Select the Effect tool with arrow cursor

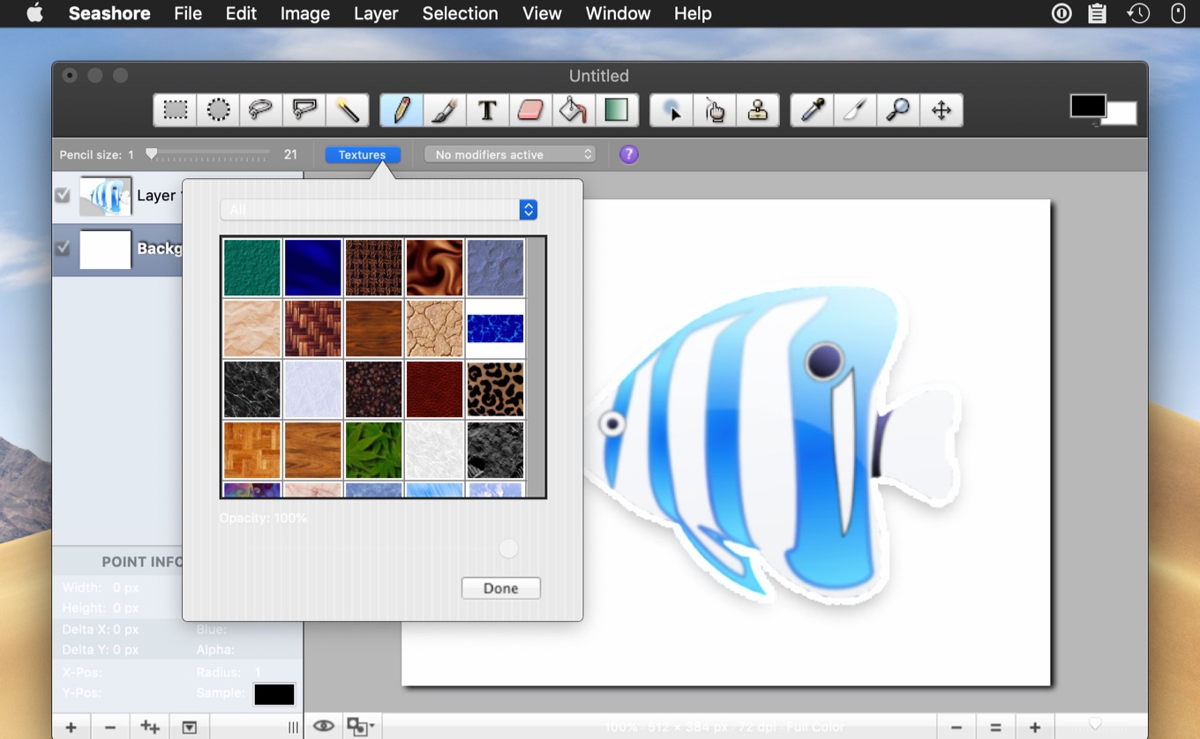tap(672, 110)
